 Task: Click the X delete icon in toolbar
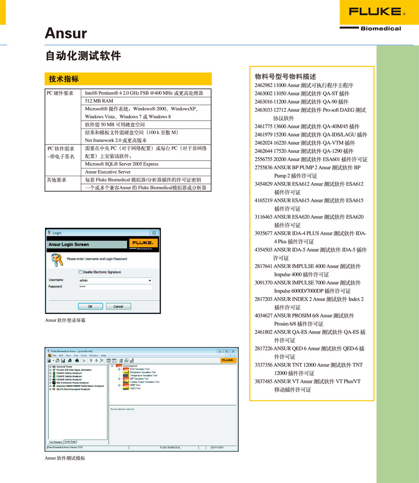(102, 361)
